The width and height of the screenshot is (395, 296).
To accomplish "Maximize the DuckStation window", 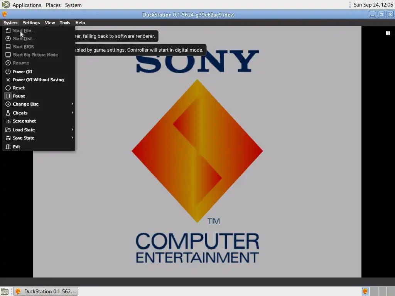I will pyautogui.click(x=381, y=15).
